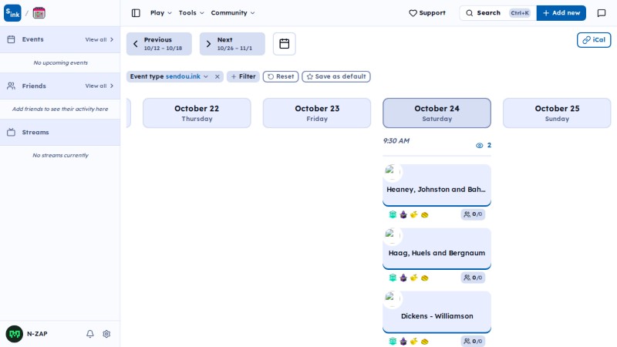Click the calendar breadcrumb icon

tap(39, 13)
